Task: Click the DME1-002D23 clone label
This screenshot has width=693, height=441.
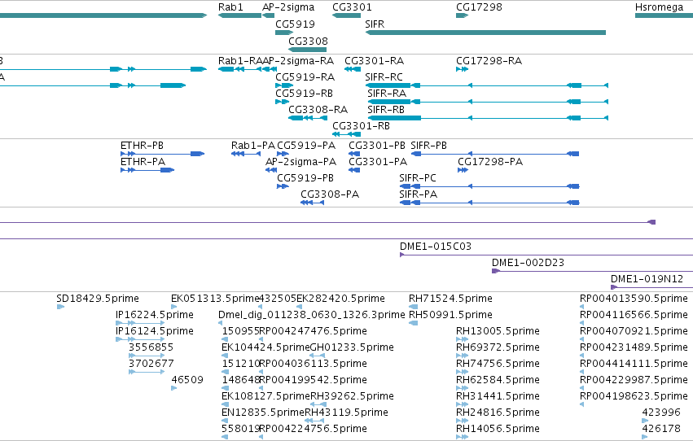Action: pos(528,263)
